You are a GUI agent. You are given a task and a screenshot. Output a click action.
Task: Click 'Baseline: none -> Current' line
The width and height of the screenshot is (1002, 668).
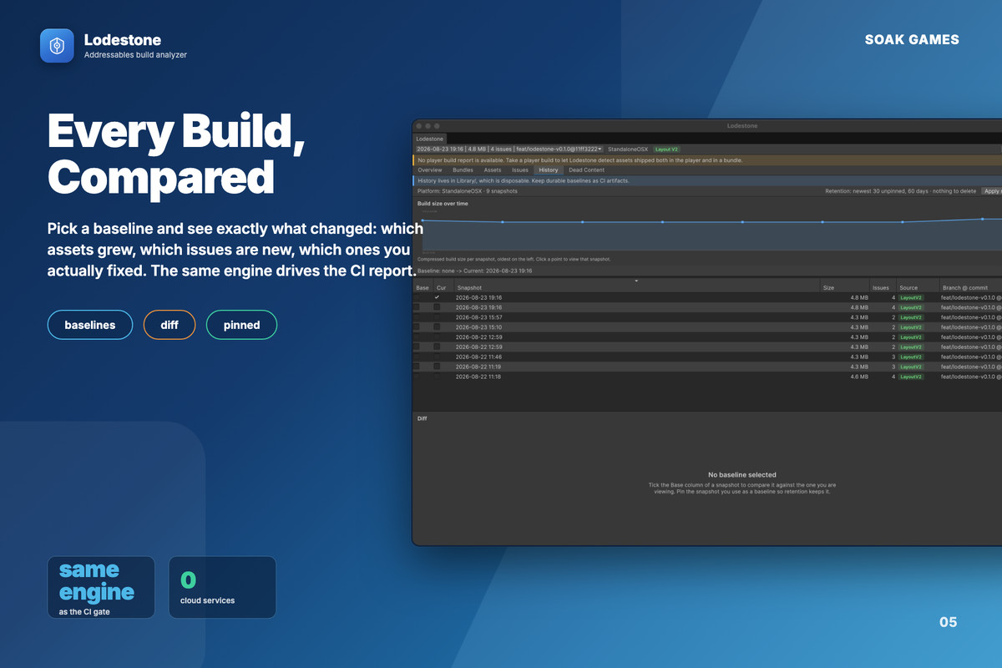pos(474,271)
